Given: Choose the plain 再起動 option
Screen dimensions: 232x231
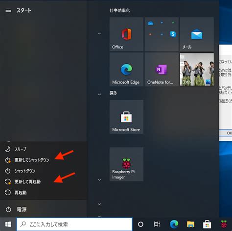Looking at the screenshot, I should coord(43,193).
